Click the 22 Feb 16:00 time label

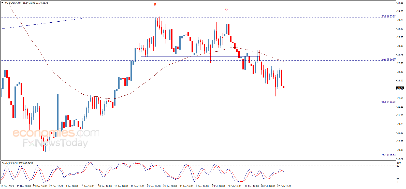284,186
